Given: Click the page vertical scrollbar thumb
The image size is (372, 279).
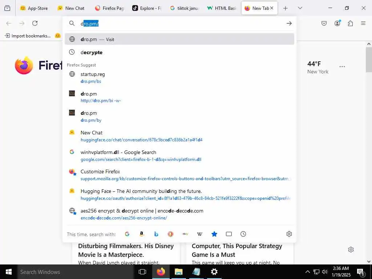Looking at the screenshot, I should pos(369,60).
